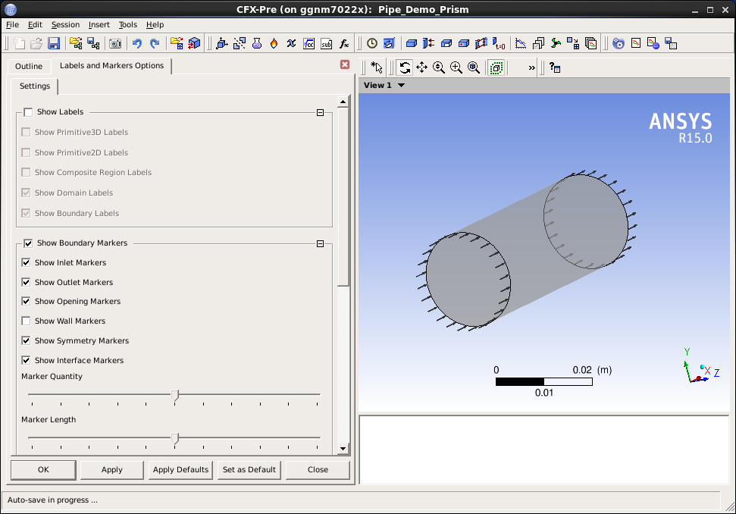Click the Apply Defaults button

point(180,469)
